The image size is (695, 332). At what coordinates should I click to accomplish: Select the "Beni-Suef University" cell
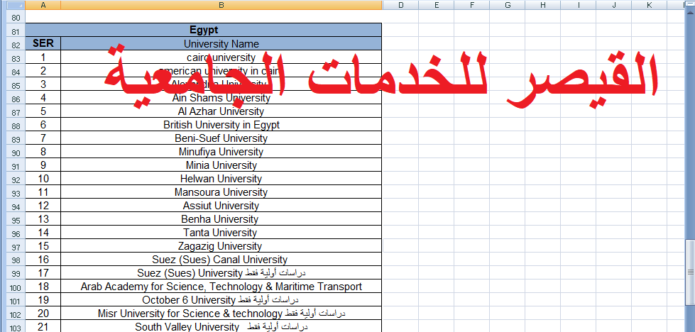point(221,138)
